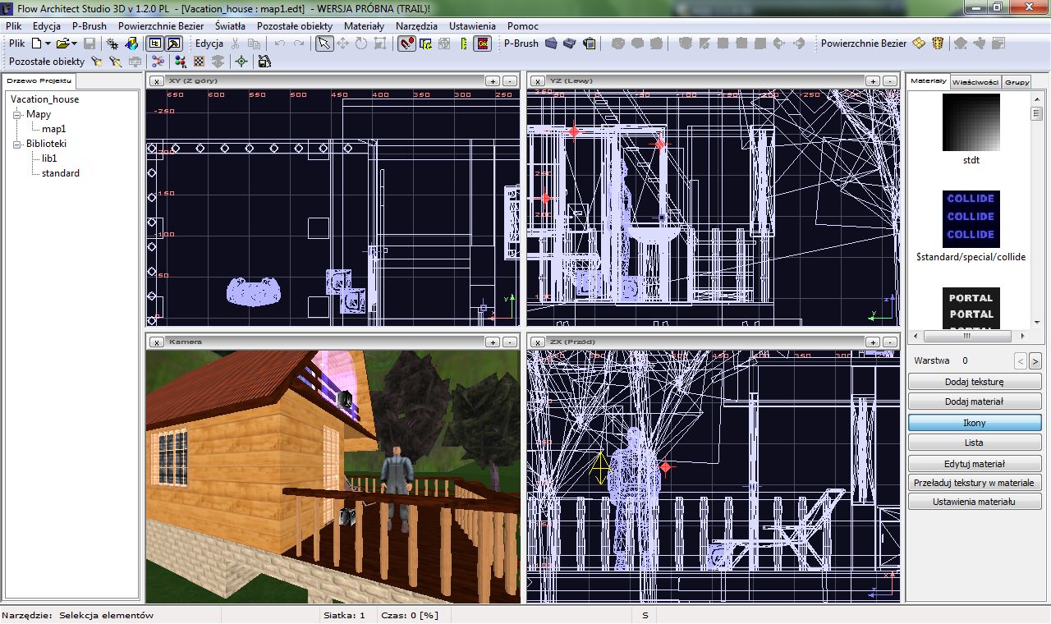Click the film save icon in second toolbar
The width and height of the screenshot is (1051, 624).
point(264,62)
